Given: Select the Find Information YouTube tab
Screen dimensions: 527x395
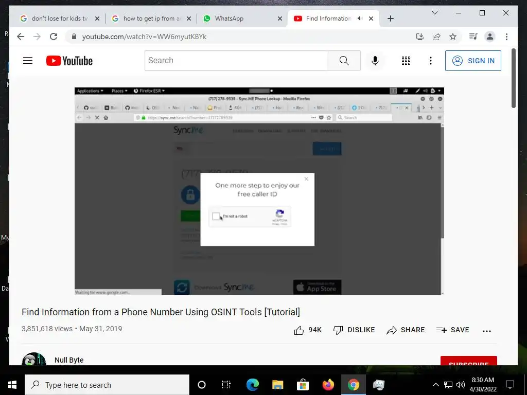Looking at the screenshot, I should 328,19.
